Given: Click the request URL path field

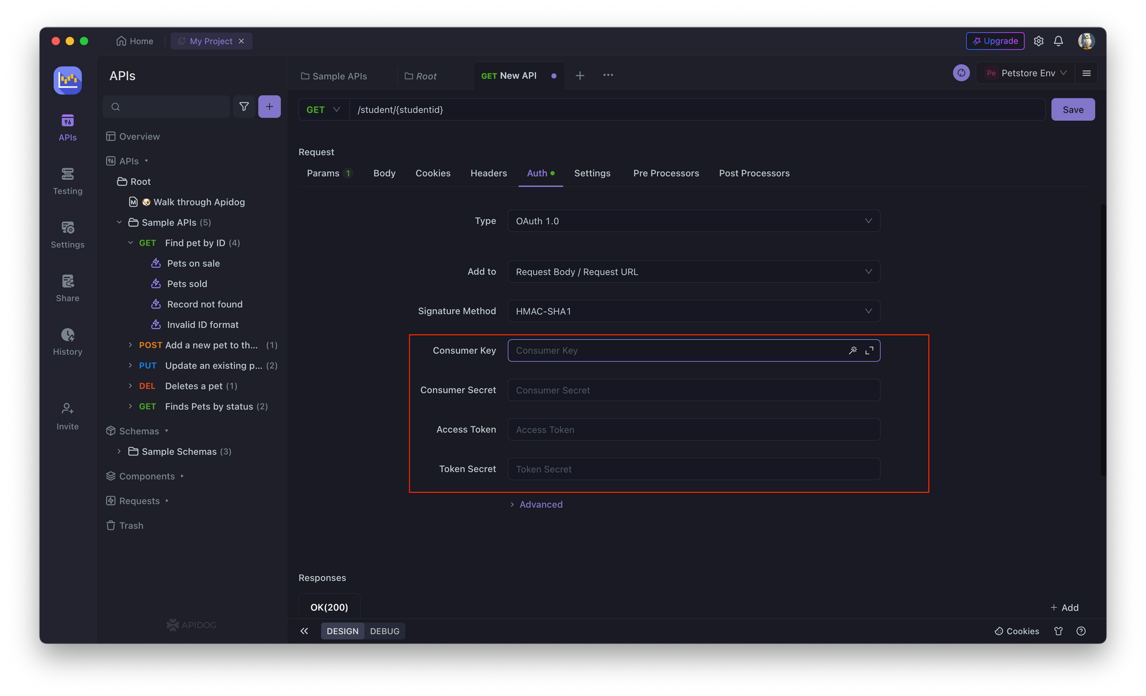Looking at the screenshot, I should 697,109.
